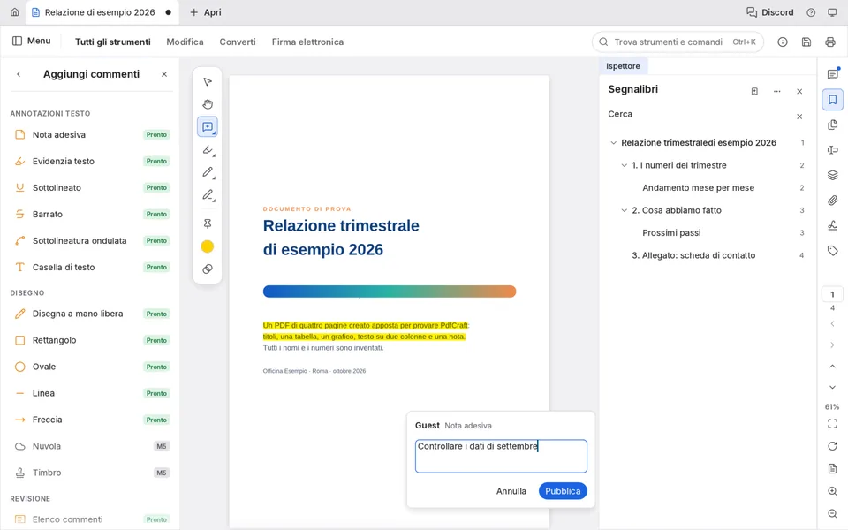848x530 pixels.
Task: Open the tags panel icon in right sidebar
Action: click(832, 250)
